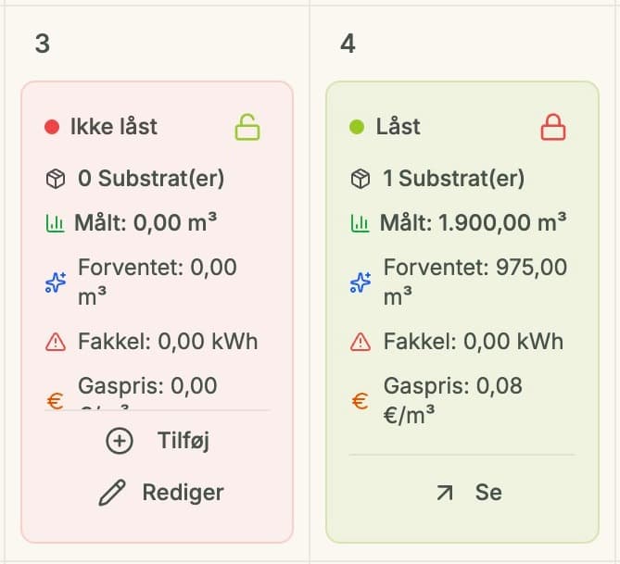Click the euro icon beside Gaspris: 0,08
The height and width of the screenshot is (564, 620).
pos(360,401)
